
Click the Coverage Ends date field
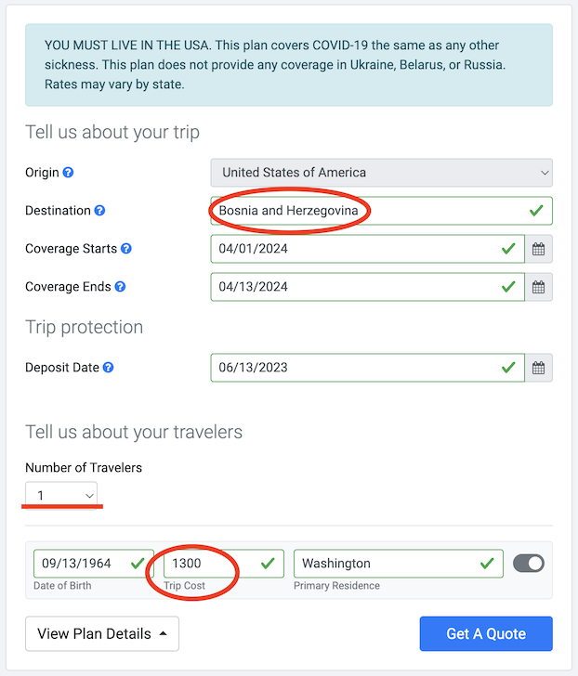click(367, 287)
